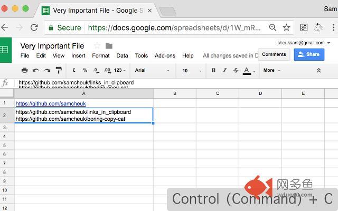Screen dimensions: 338x211
Task: Click the cell A2 fill handle
Action: coord(153,123)
